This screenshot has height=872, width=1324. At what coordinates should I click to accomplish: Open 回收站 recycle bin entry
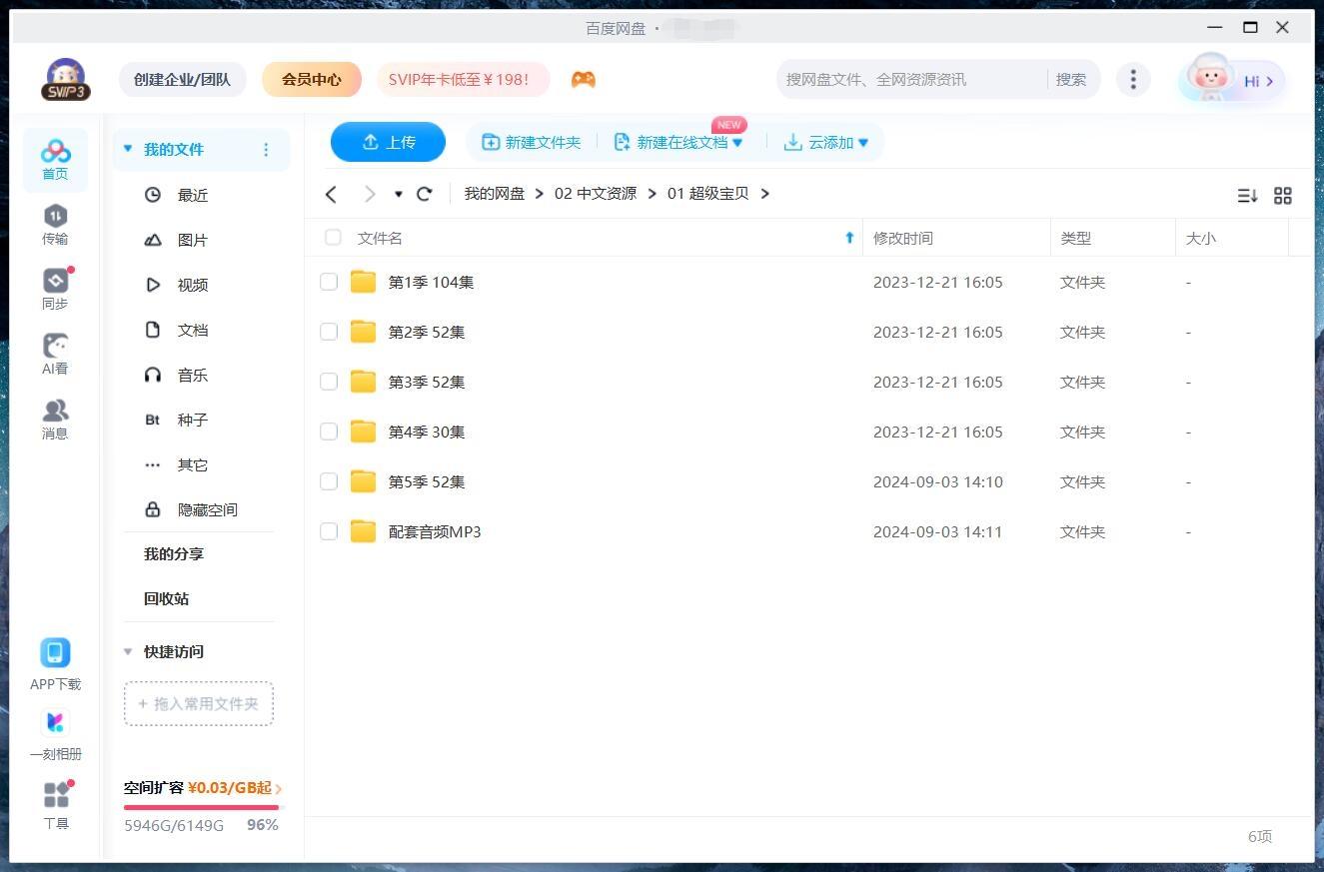pyautogui.click(x=166, y=598)
